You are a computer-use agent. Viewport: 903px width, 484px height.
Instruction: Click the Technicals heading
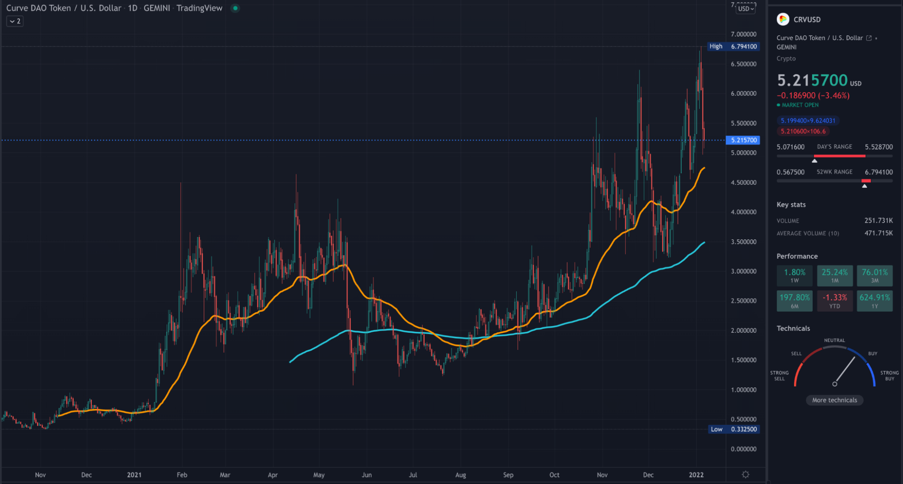pos(793,328)
